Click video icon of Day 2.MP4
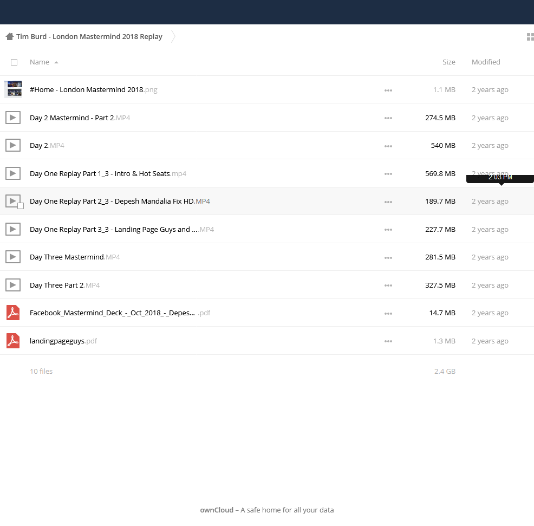This screenshot has height=526, width=534. point(13,146)
